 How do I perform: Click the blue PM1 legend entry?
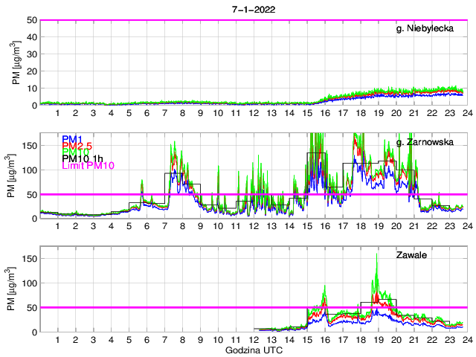pyautogui.click(x=73, y=139)
